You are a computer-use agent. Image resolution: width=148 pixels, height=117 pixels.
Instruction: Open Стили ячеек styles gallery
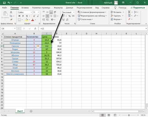(85, 19)
